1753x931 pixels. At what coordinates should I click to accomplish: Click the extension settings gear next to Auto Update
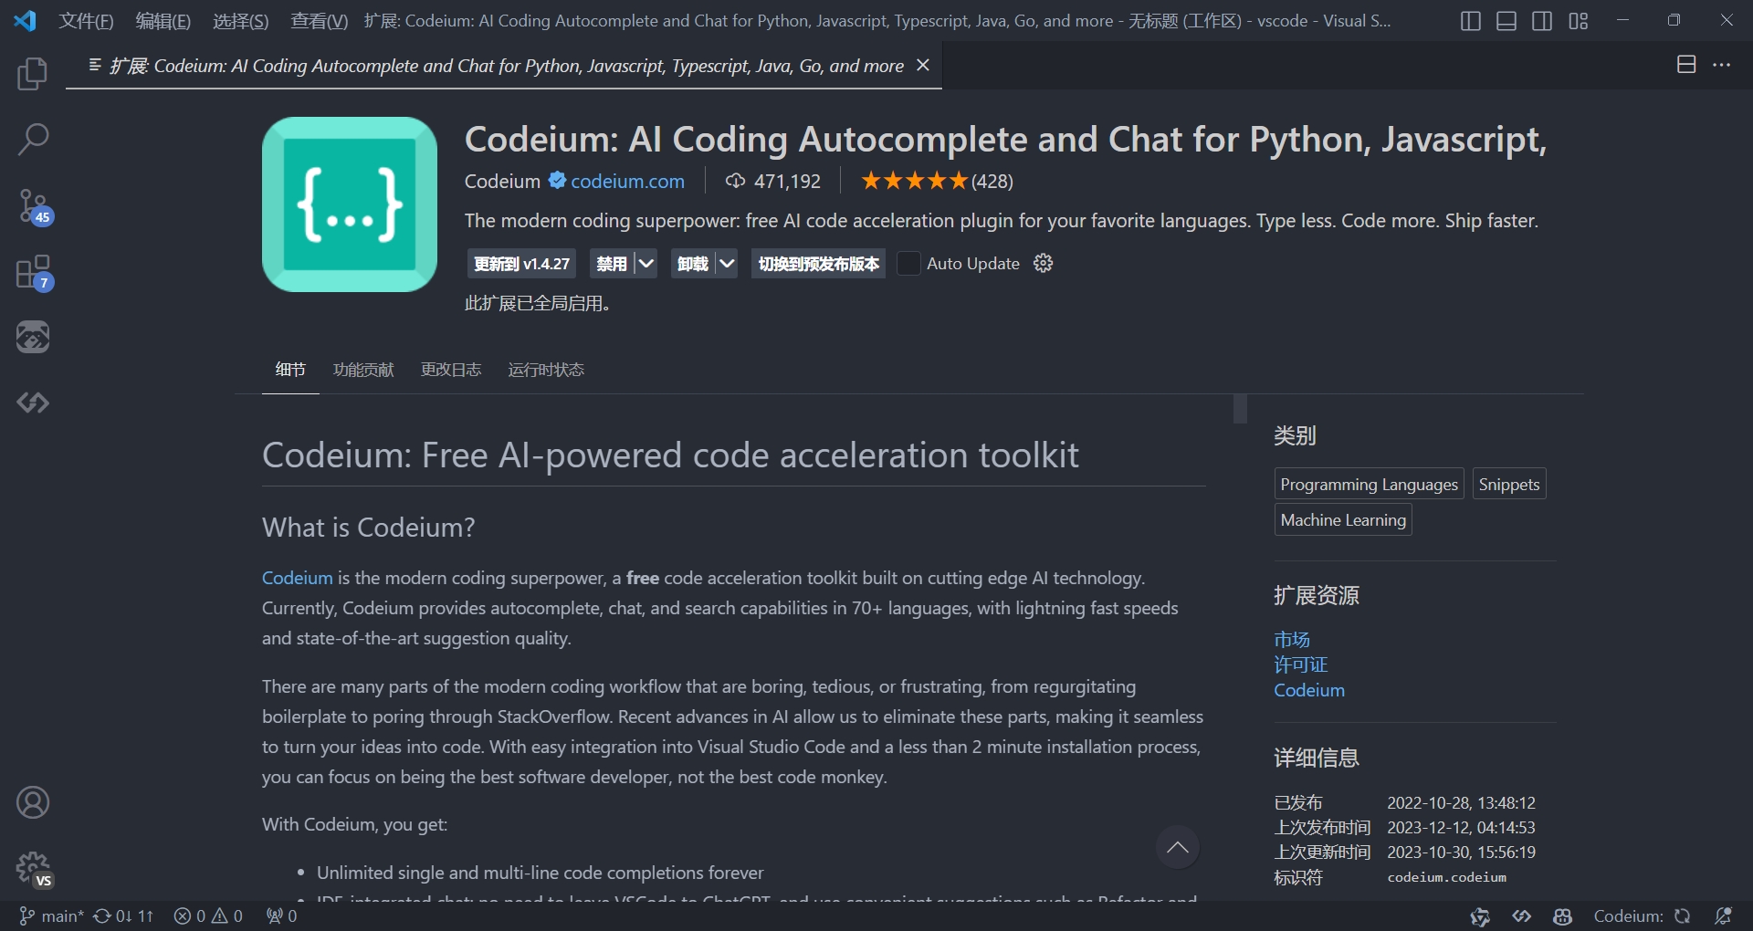pos(1043,264)
